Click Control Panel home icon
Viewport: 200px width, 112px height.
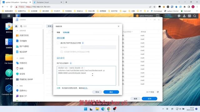16,26
